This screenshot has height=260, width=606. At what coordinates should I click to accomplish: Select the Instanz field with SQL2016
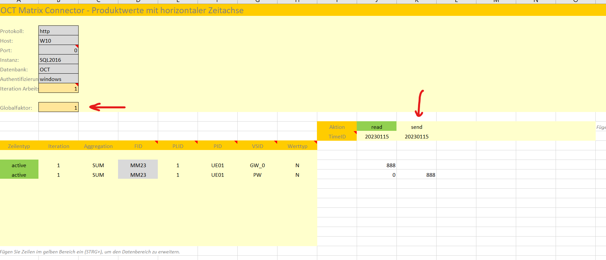58,60
